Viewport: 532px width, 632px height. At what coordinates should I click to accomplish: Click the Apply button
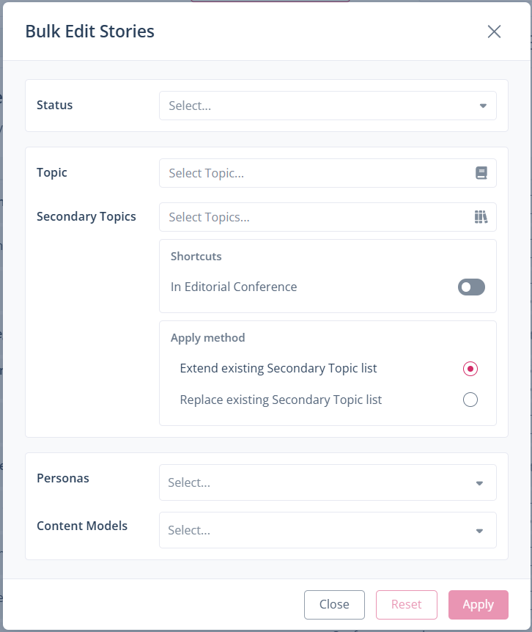478,605
